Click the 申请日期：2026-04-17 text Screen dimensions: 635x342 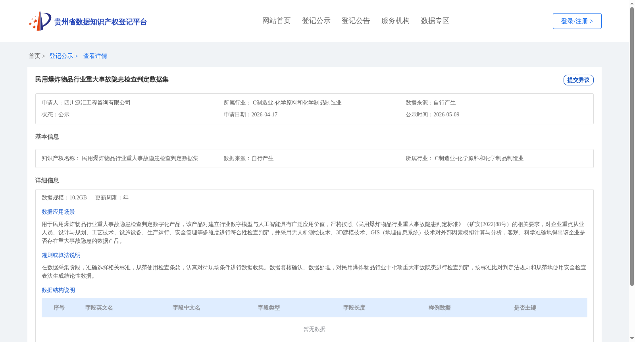(250, 114)
